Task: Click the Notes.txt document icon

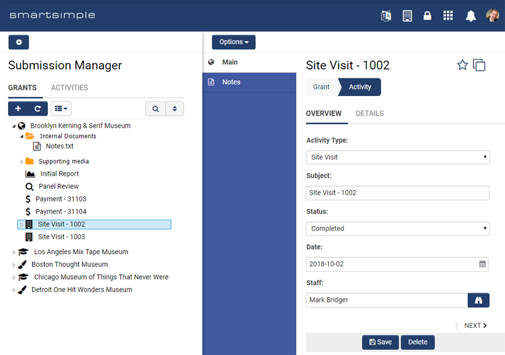Action: [x=37, y=147]
